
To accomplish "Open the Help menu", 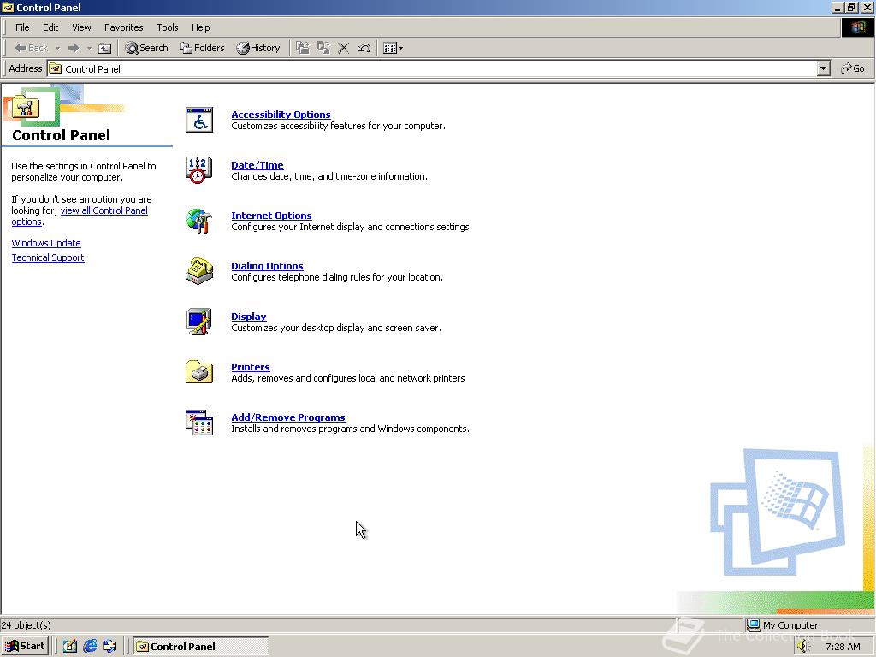I will pos(200,27).
